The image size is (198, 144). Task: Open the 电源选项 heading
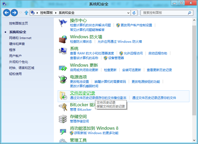point(78,77)
